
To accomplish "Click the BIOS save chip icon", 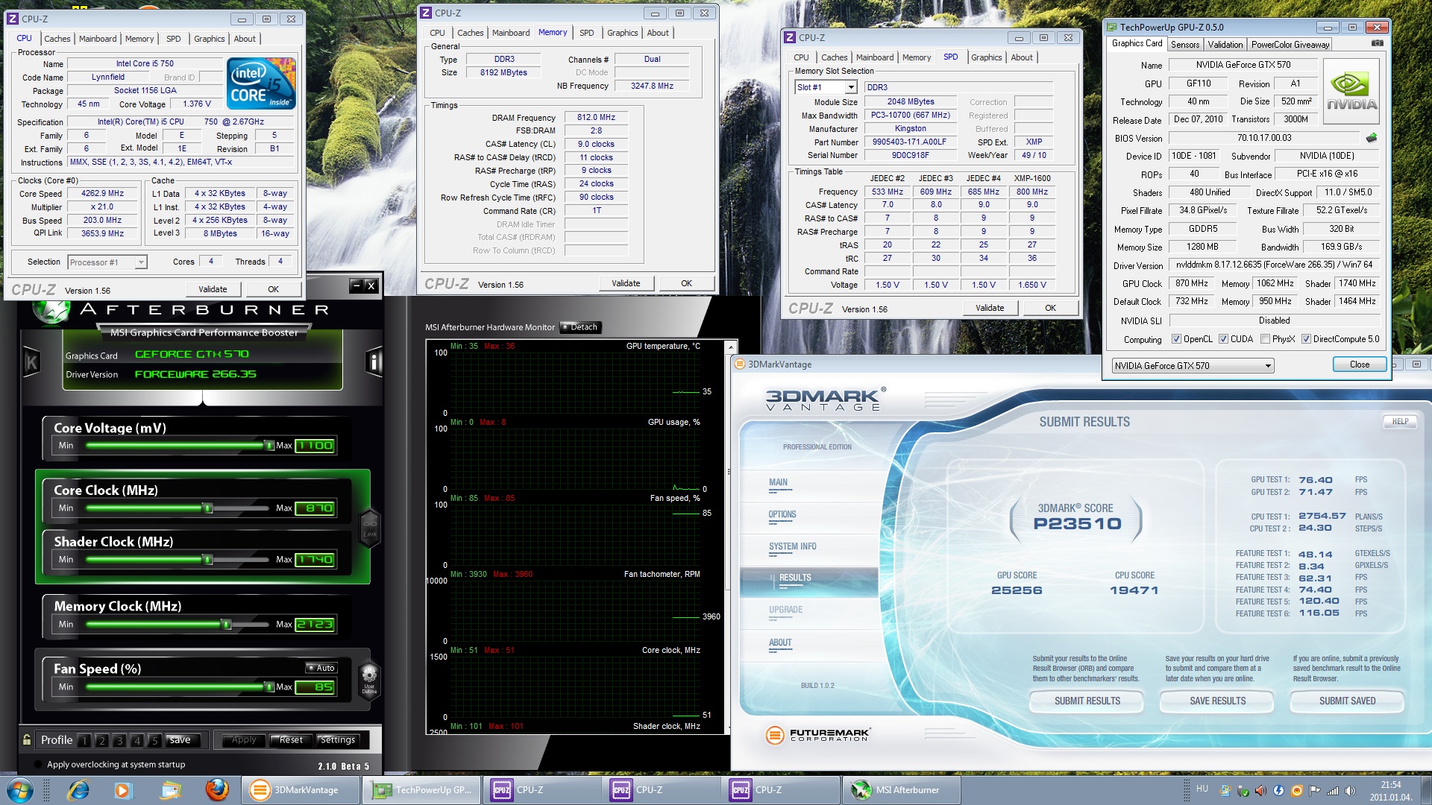I will coord(1371,138).
